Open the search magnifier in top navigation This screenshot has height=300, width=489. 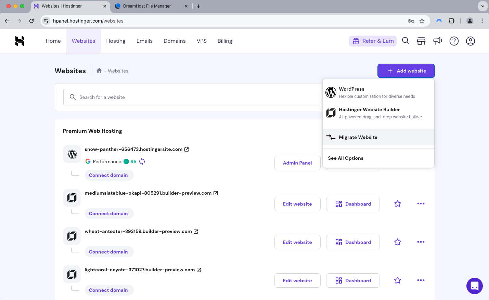(406, 41)
